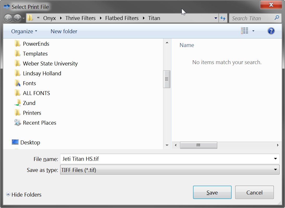Click the file list scroll right arrow
Image resolution: width=285 pixels, height=208 pixels.
point(278,145)
